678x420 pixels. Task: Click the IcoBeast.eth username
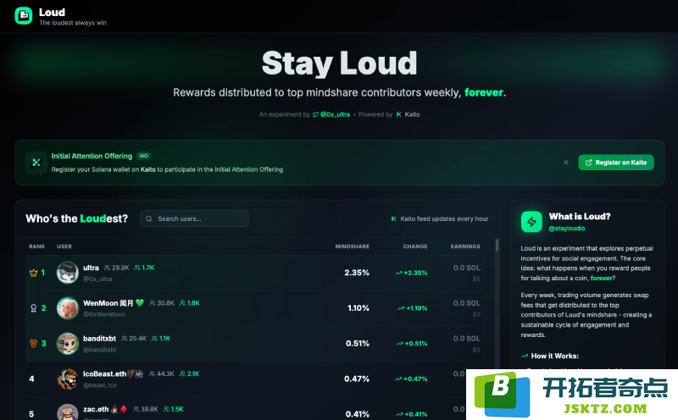pos(104,373)
